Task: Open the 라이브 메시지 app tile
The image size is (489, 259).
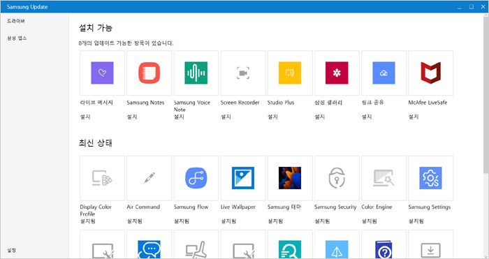Action: pos(102,73)
